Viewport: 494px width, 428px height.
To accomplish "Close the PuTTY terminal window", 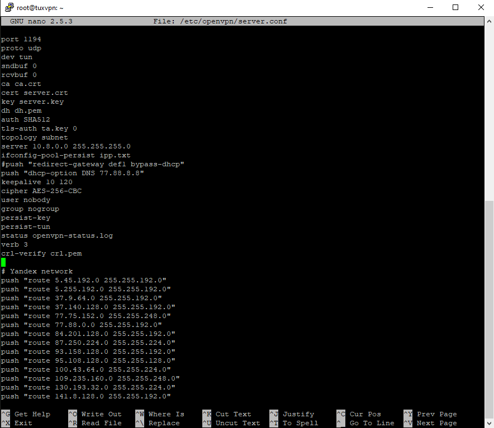I will pyautogui.click(x=481, y=7).
